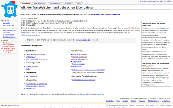
Task: Click Drucken in page footer
Action: tap(142, 101)
